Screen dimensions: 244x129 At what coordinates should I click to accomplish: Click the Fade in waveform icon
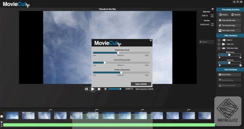pyautogui.click(x=224, y=40)
